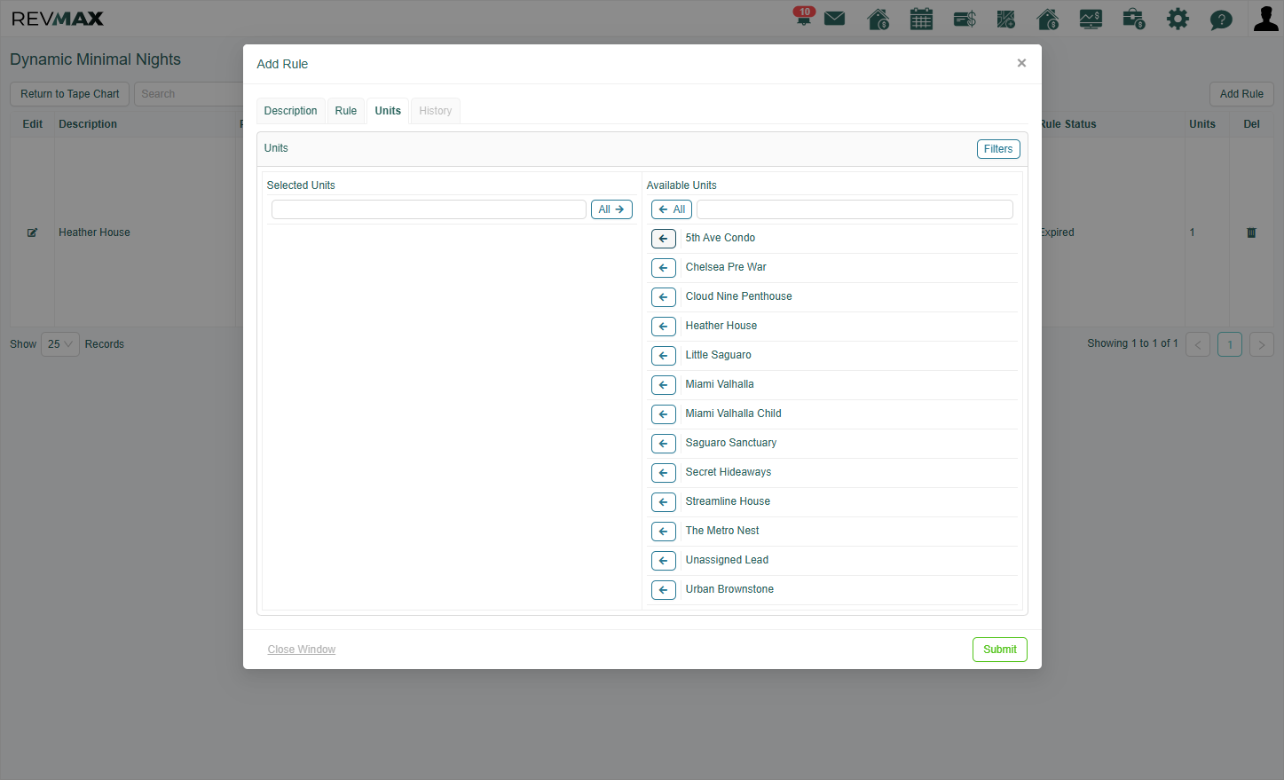
Task: Open the help question bubble icon
Action: pyautogui.click(x=1221, y=20)
